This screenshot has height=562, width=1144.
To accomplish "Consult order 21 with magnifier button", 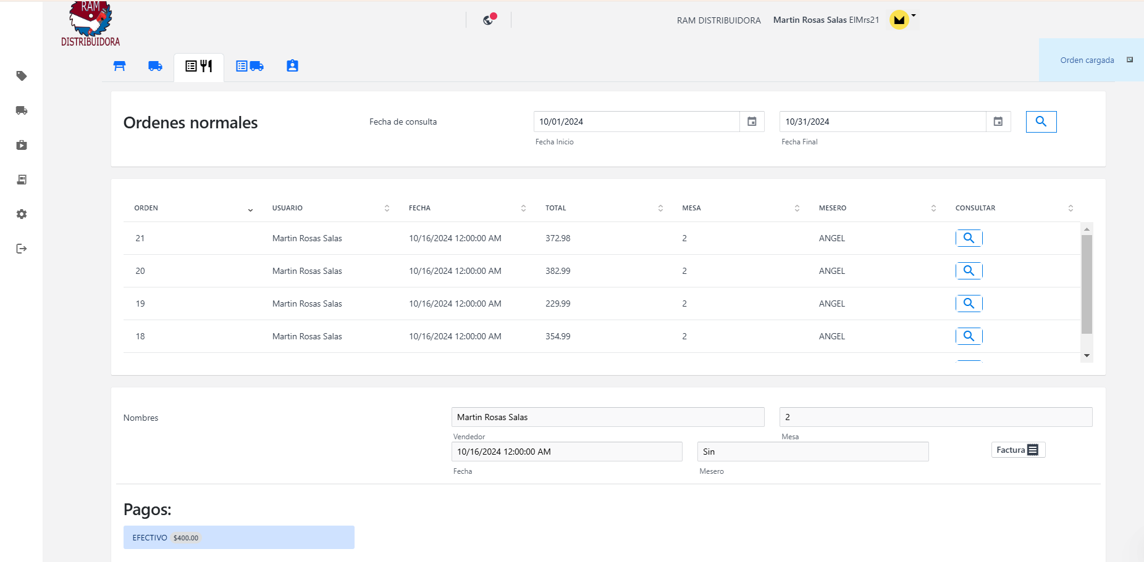I will 969,238.
